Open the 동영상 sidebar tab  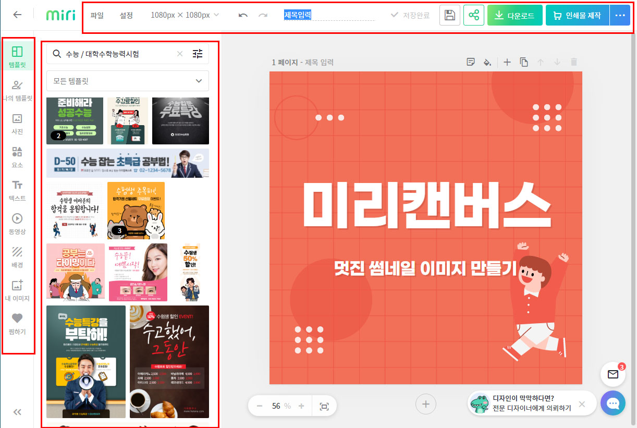click(x=17, y=224)
